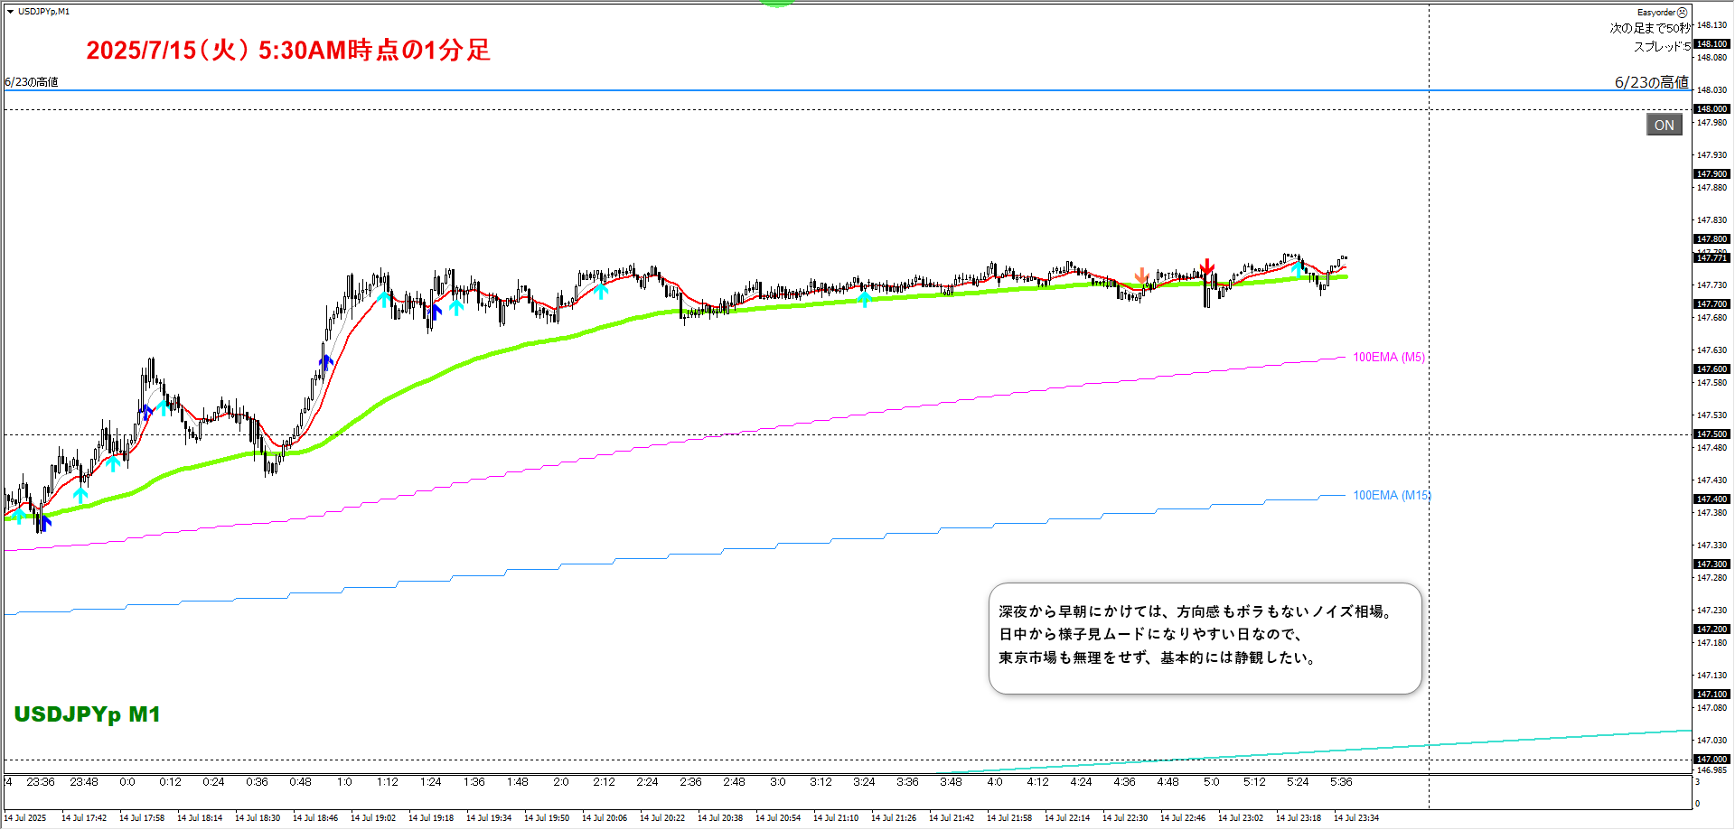The width and height of the screenshot is (1735, 830).
Task: Click the current price 147.771 marker
Action: (1712, 257)
